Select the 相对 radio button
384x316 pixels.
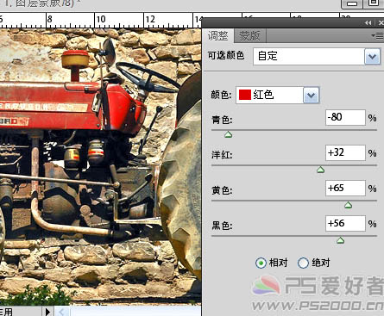pos(261,263)
